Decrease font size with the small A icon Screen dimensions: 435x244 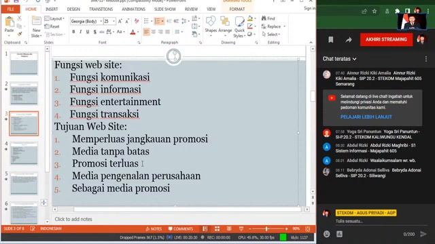click(127, 21)
